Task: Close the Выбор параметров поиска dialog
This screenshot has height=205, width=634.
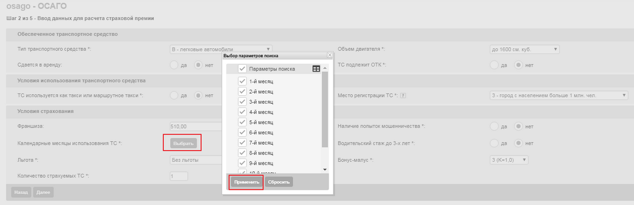Action: coord(330,55)
